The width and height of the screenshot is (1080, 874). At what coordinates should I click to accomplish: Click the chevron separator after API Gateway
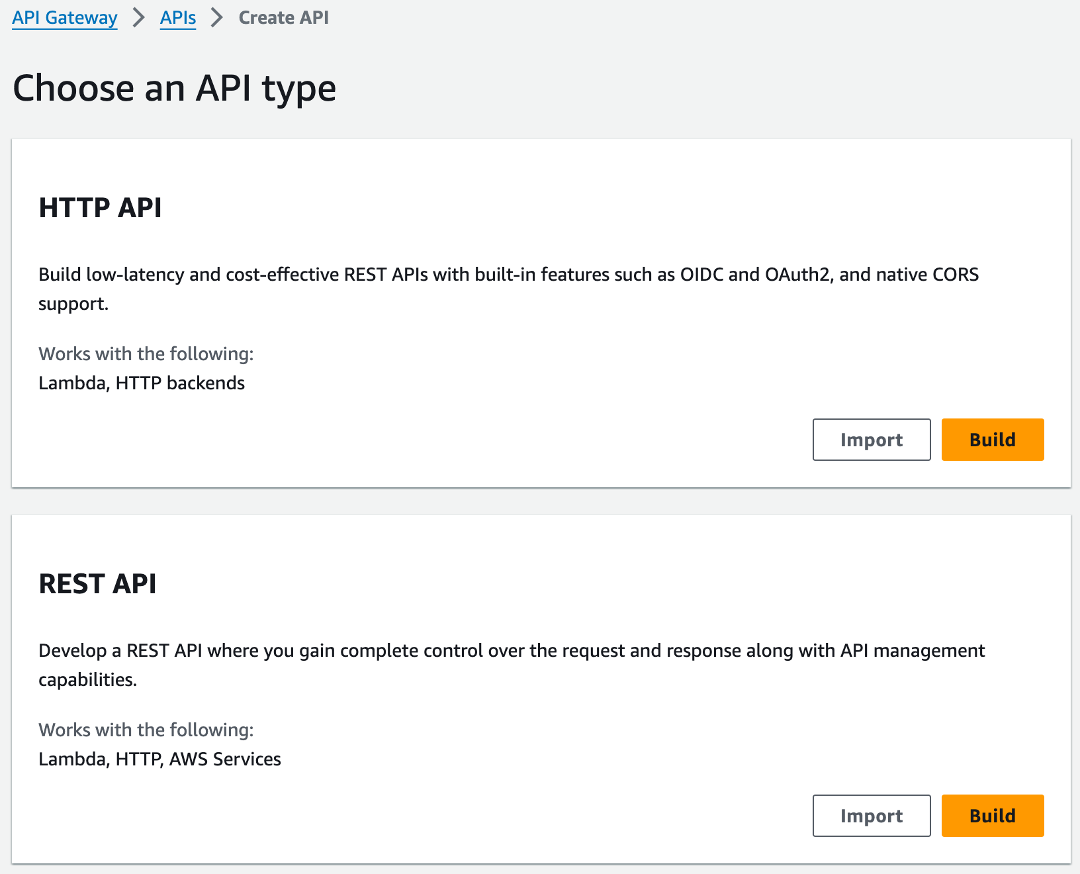click(138, 18)
